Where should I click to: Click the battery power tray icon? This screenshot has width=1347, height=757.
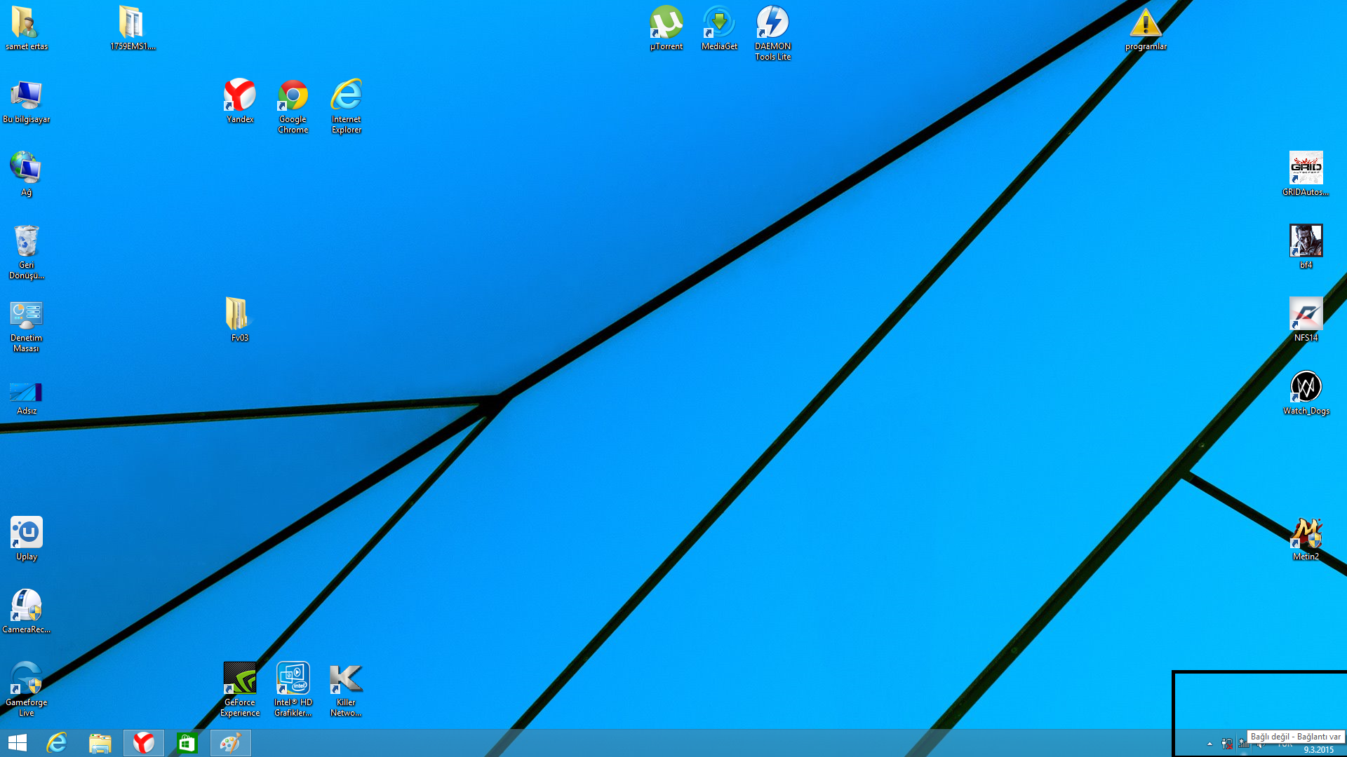pyautogui.click(x=1227, y=744)
